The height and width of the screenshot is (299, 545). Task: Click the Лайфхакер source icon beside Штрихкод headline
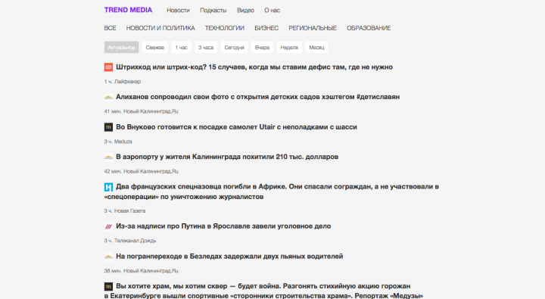click(108, 67)
